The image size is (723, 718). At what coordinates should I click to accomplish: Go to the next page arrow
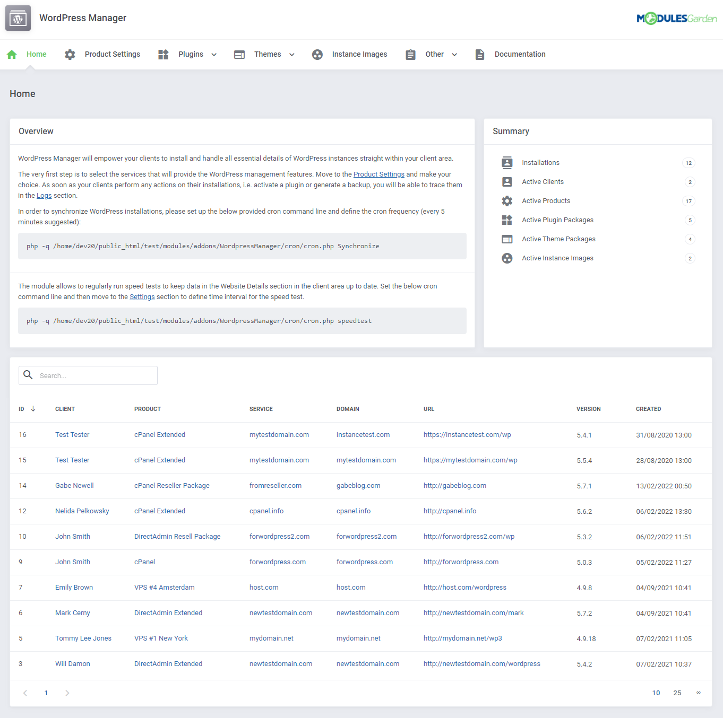click(67, 693)
